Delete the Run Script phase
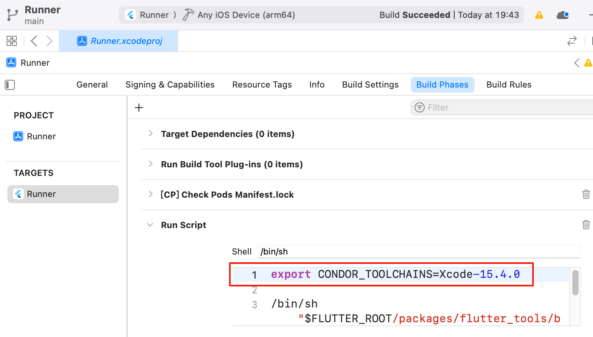 click(586, 225)
